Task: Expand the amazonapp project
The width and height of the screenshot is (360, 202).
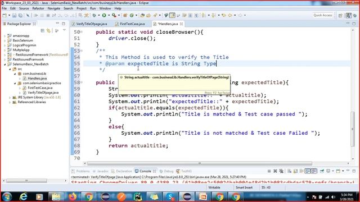Action: point(5,36)
